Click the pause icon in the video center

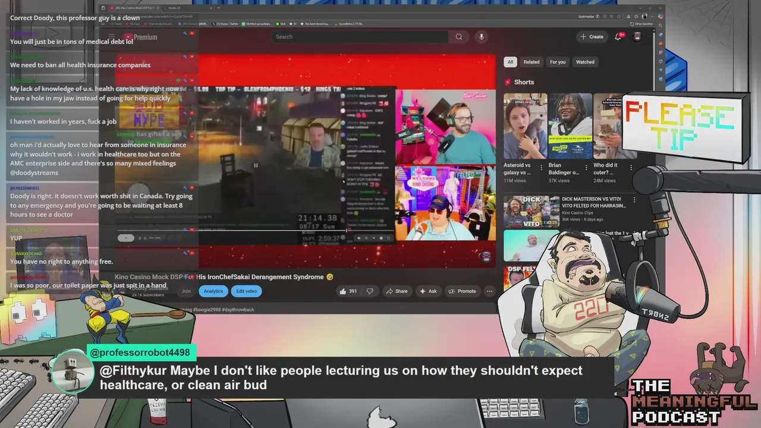tap(256, 166)
